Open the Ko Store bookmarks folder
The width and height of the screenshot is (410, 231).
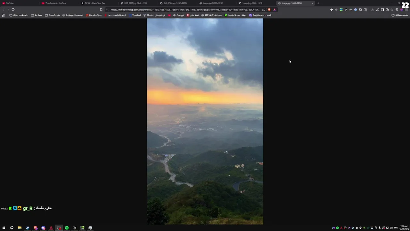[x=37, y=15]
